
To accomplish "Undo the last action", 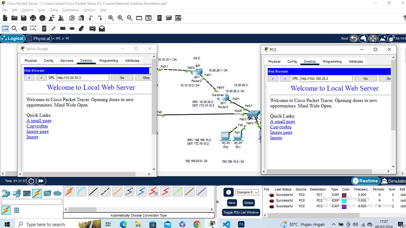I will point(91,18).
